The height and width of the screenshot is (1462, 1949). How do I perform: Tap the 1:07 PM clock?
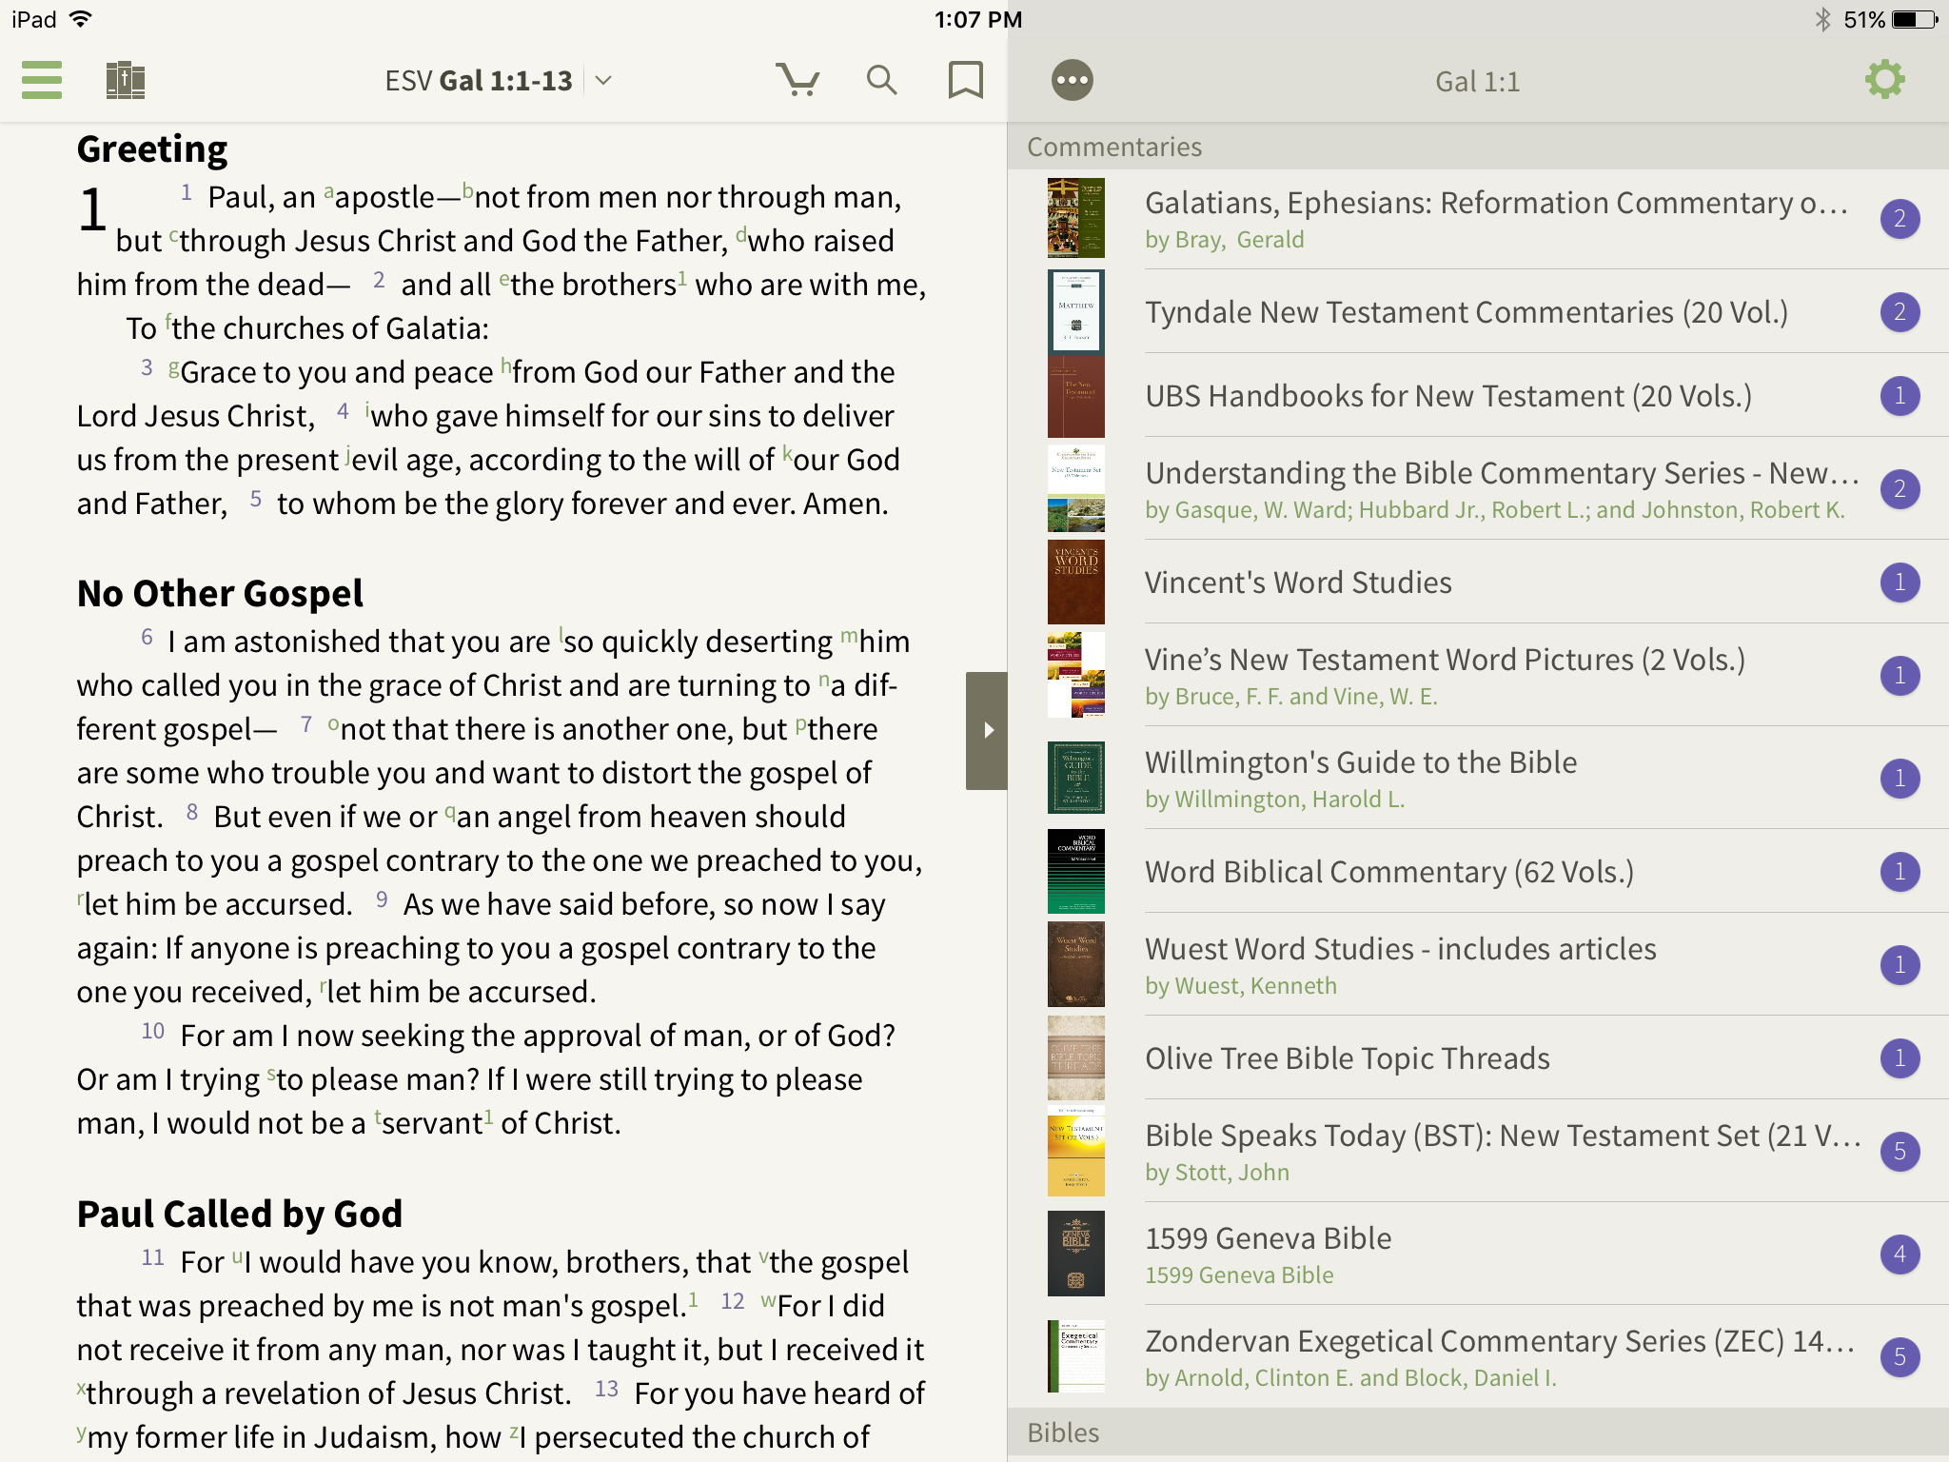978,19
